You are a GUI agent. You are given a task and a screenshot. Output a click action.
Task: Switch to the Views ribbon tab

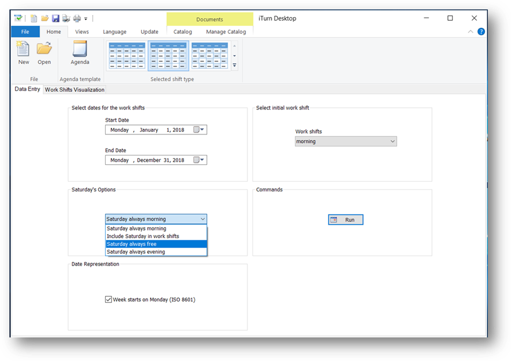(82, 32)
